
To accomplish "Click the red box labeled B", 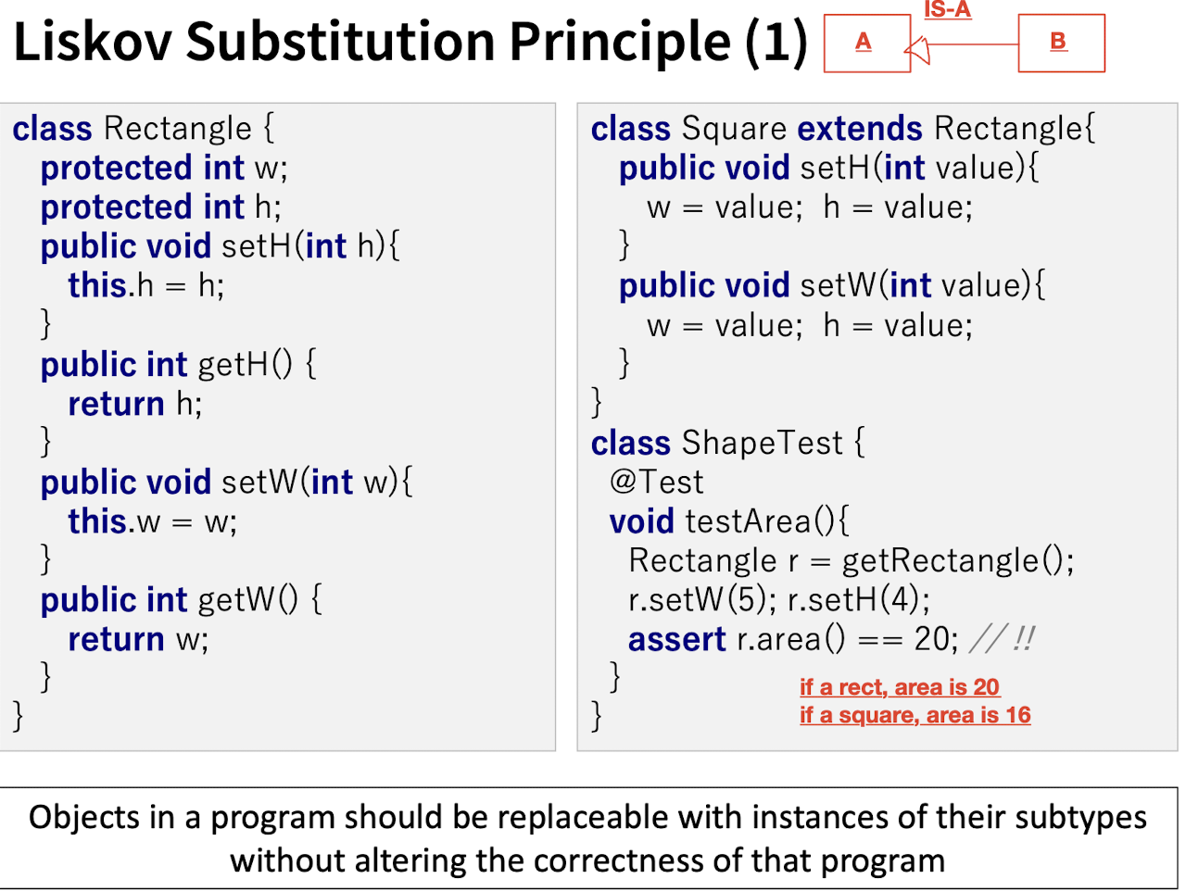I will pos(1060,43).
